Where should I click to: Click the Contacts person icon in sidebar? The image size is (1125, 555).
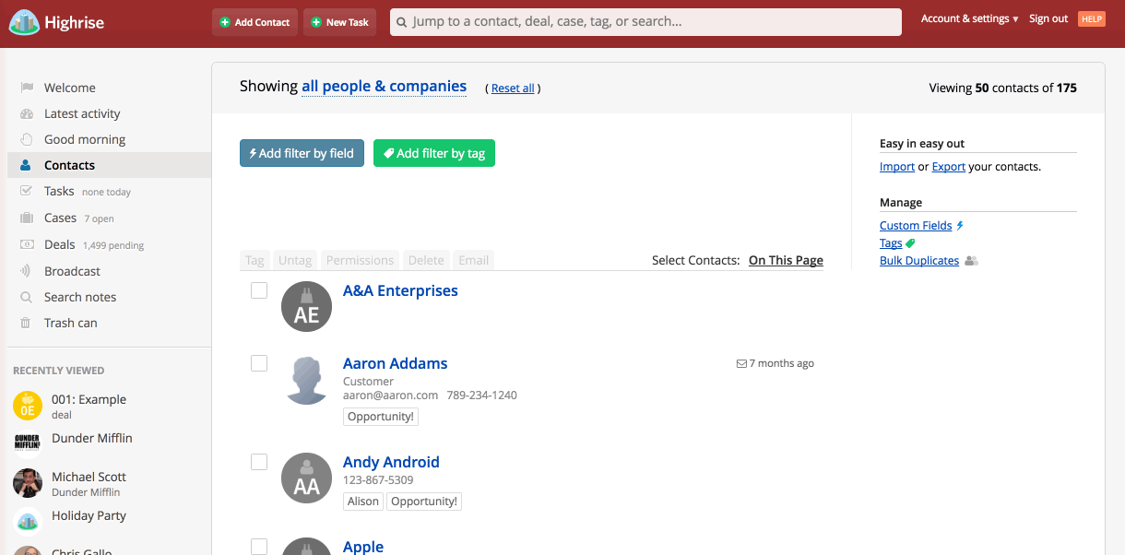27,165
